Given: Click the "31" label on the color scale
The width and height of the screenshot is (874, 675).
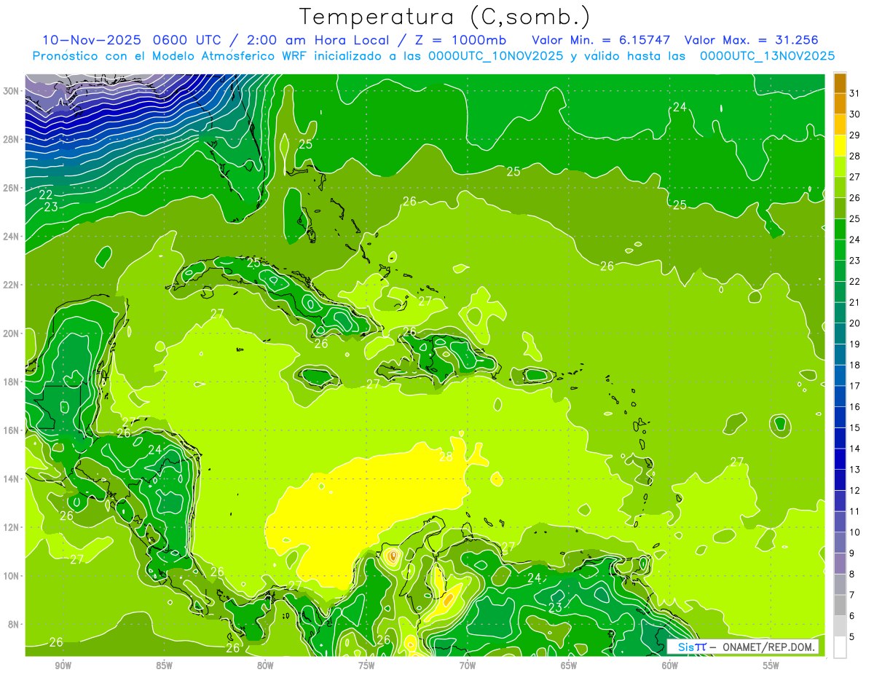Looking at the screenshot, I should click(855, 93).
